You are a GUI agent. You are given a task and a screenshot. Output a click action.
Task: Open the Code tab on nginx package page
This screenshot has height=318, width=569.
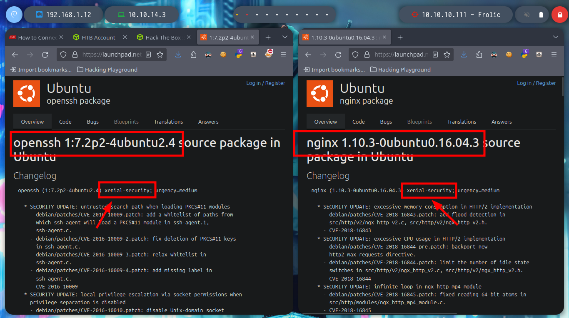click(359, 122)
